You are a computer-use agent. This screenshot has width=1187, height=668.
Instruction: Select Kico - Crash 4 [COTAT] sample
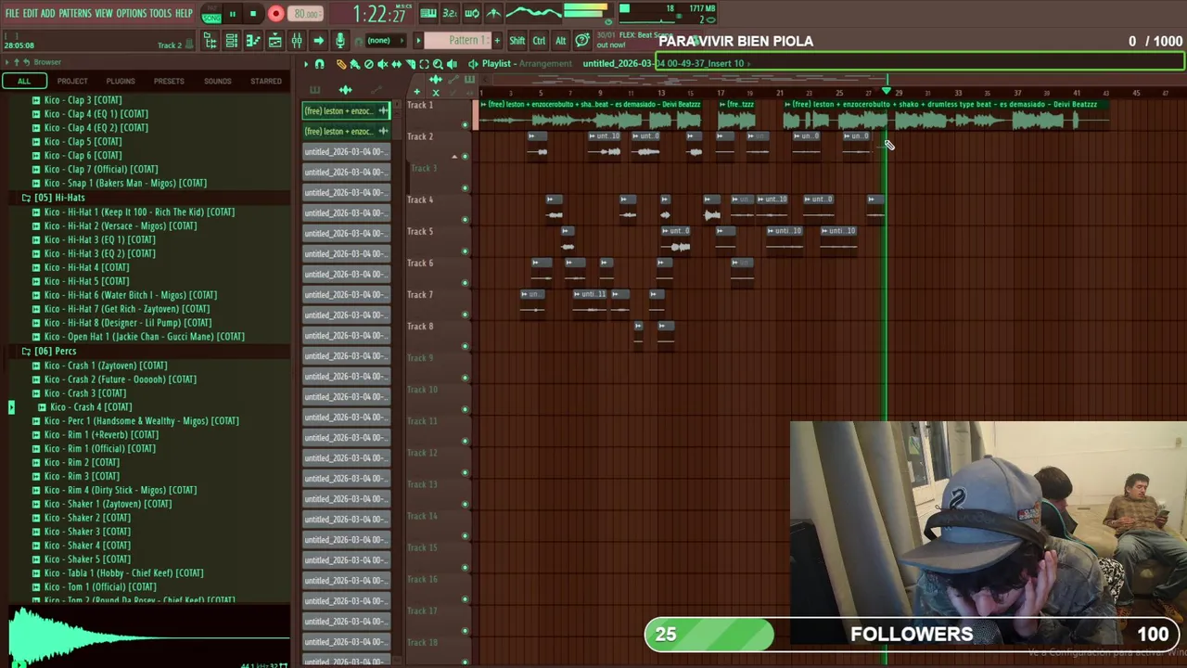coord(91,406)
